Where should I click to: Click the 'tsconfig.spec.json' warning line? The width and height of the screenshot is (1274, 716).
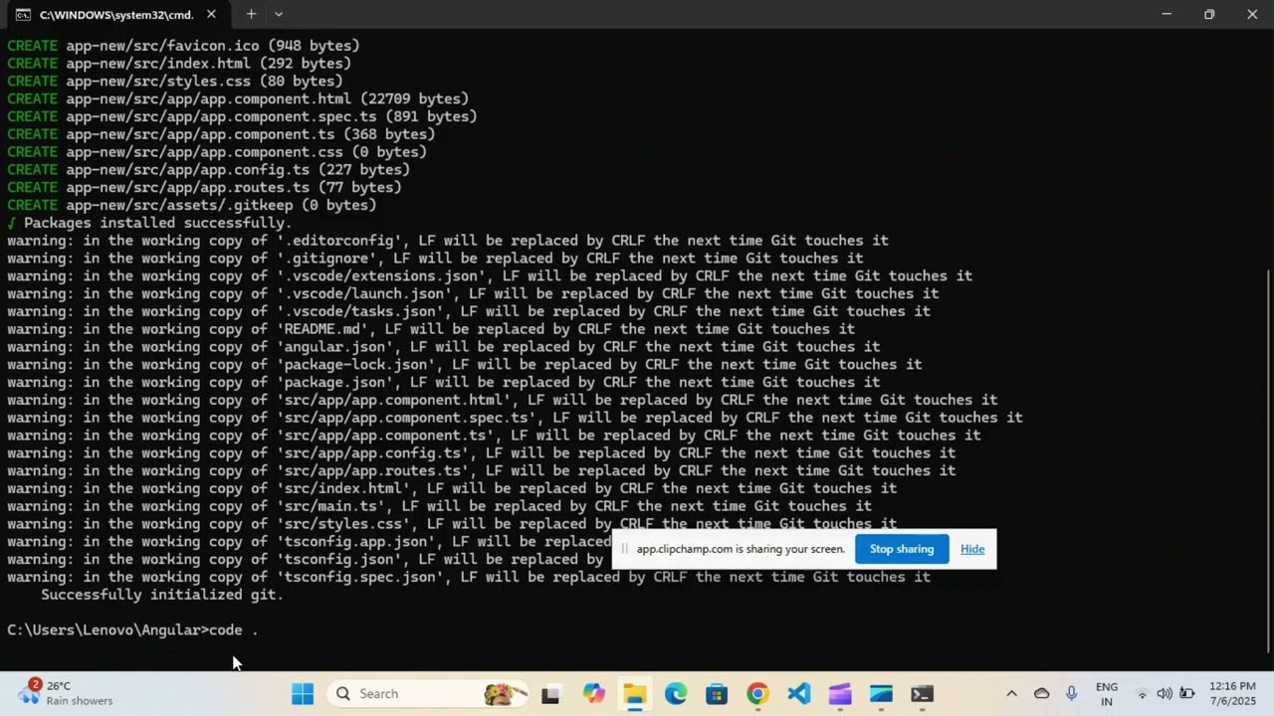click(x=469, y=577)
